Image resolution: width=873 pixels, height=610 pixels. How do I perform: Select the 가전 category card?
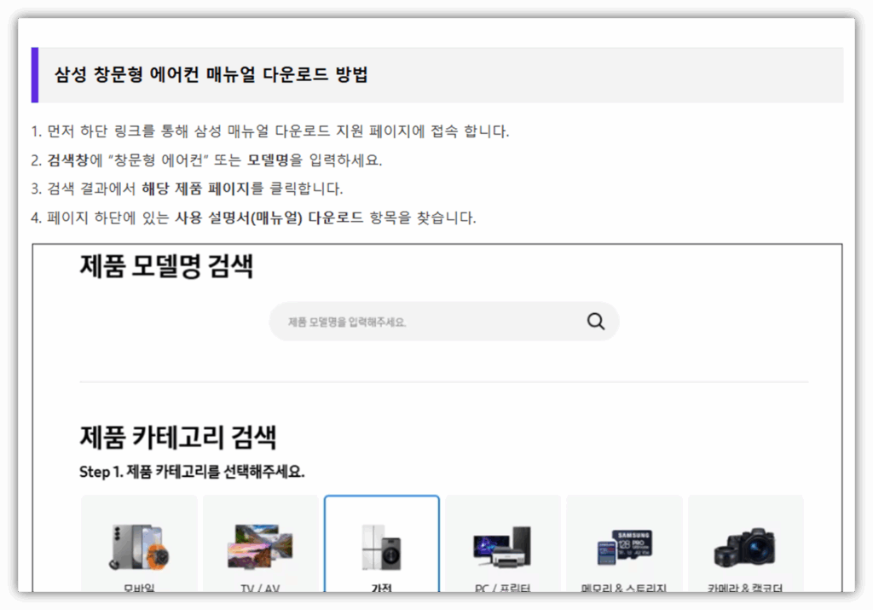pos(382,543)
